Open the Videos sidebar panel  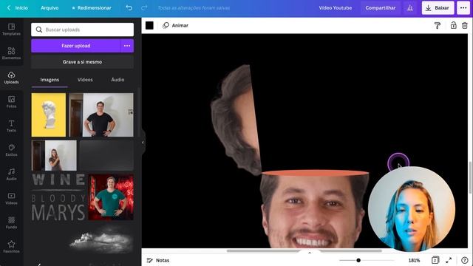(12, 199)
